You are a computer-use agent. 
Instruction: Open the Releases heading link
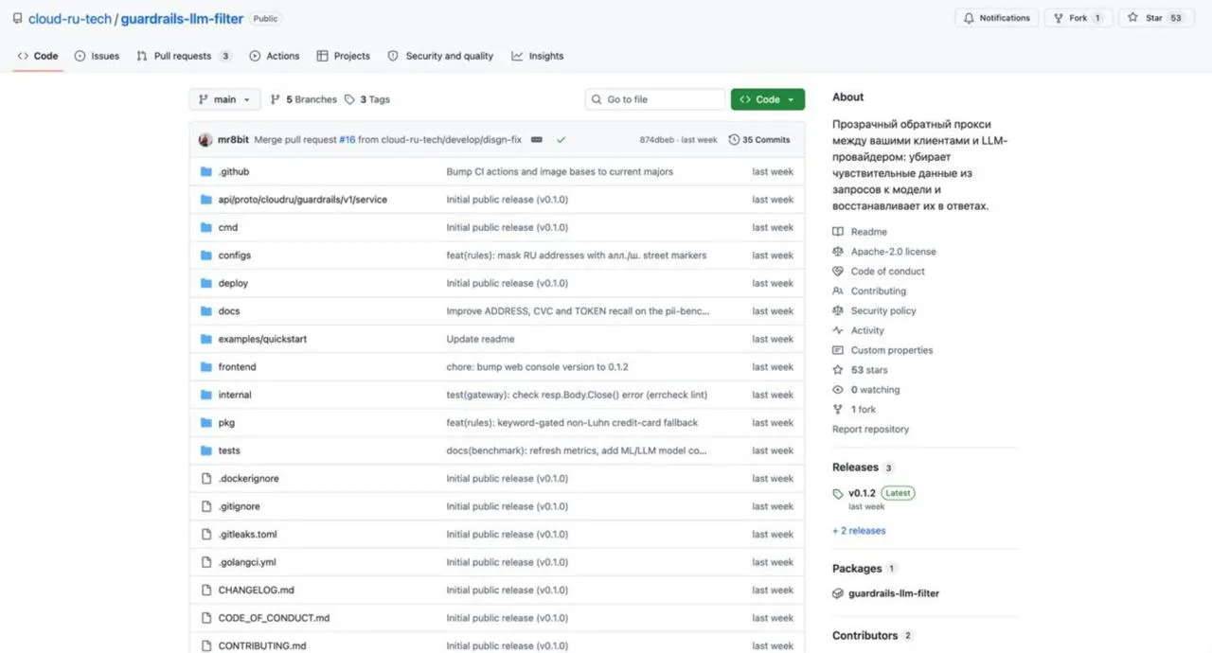(855, 468)
